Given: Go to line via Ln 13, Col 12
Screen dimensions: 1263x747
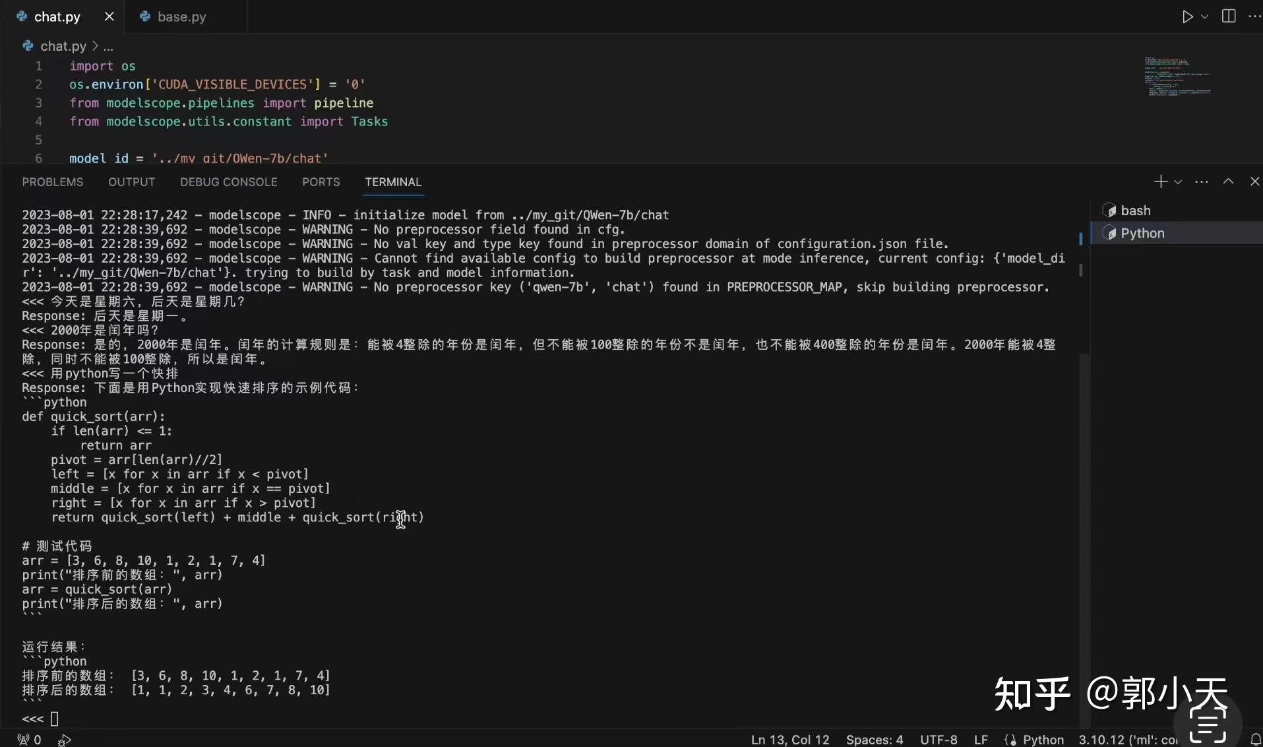Looking at the screenshot, I should pyautogui.click(x=789, y=740).
